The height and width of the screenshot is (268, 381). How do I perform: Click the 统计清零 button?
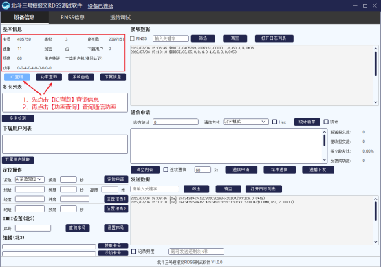[307, 122]
